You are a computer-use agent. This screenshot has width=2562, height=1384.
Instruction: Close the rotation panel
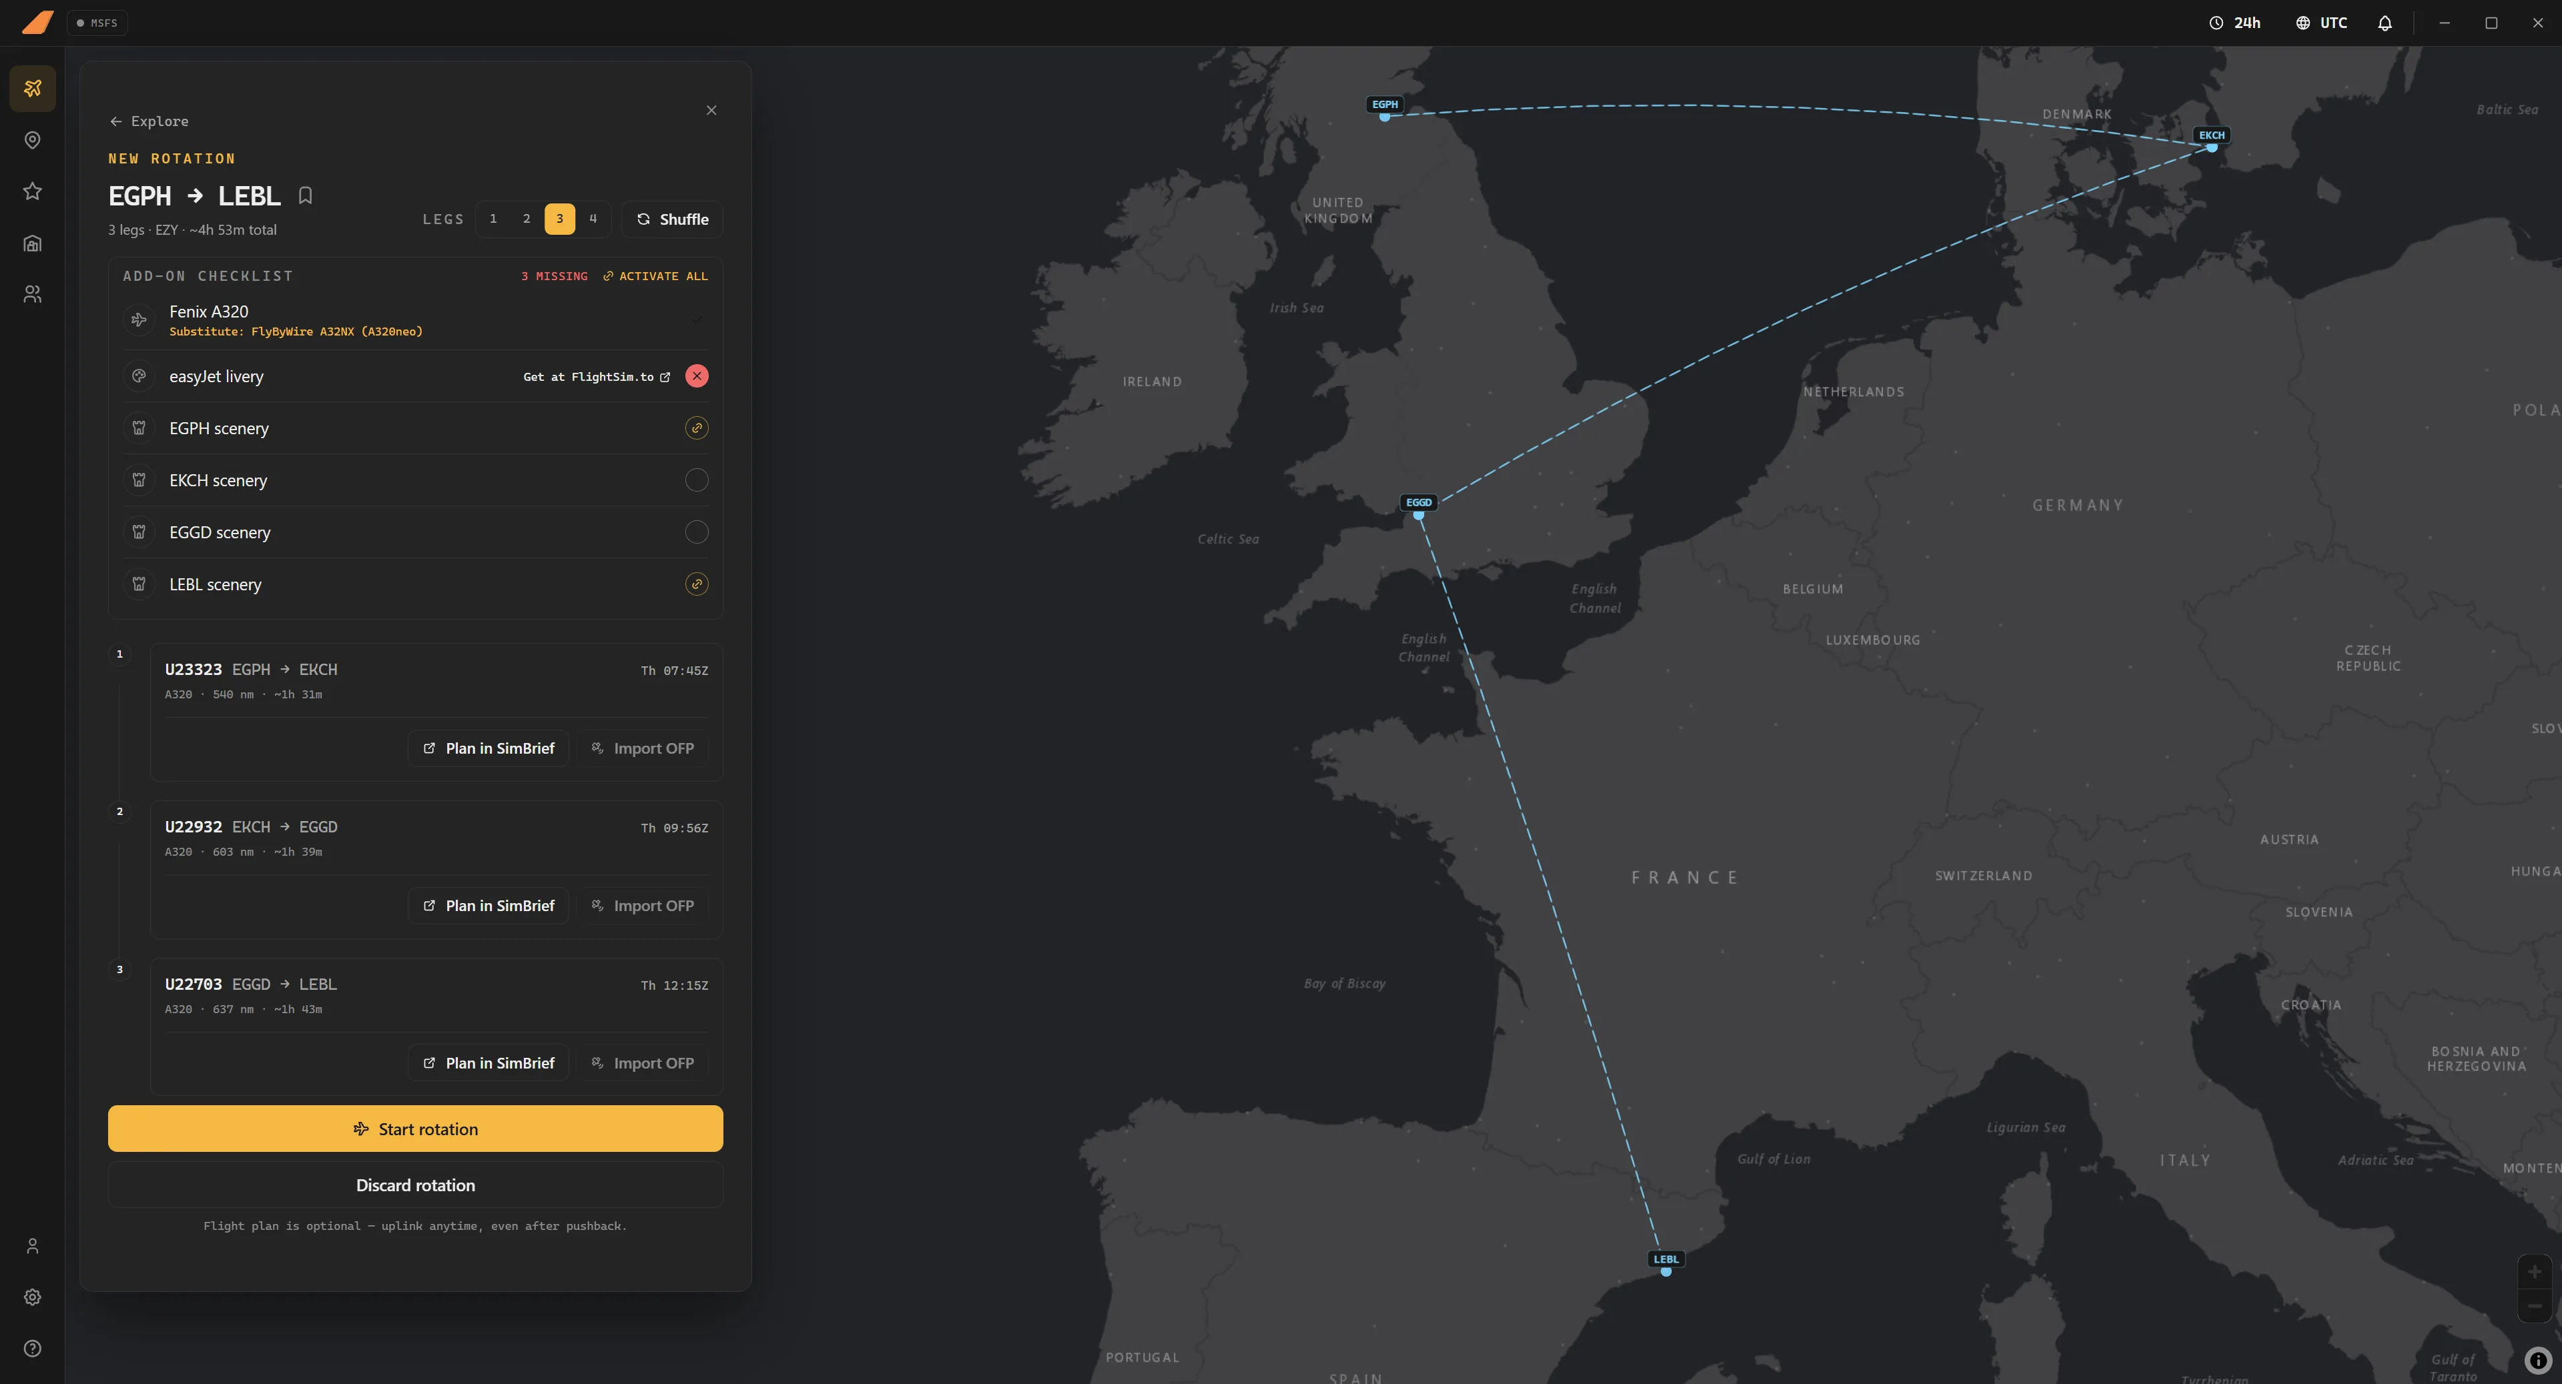click(711, 110)
